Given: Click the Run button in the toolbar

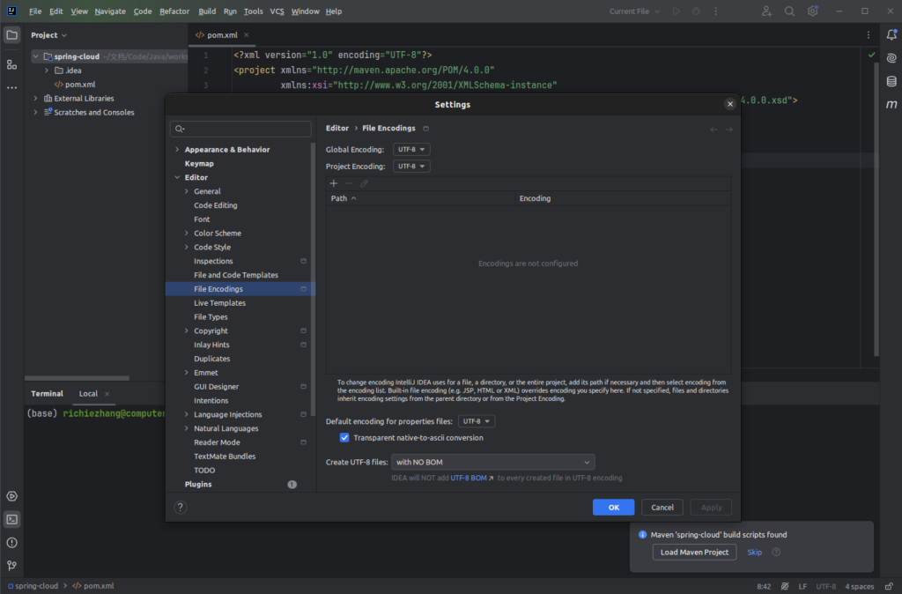Looking at the screenshot, I should pos(676,11).
